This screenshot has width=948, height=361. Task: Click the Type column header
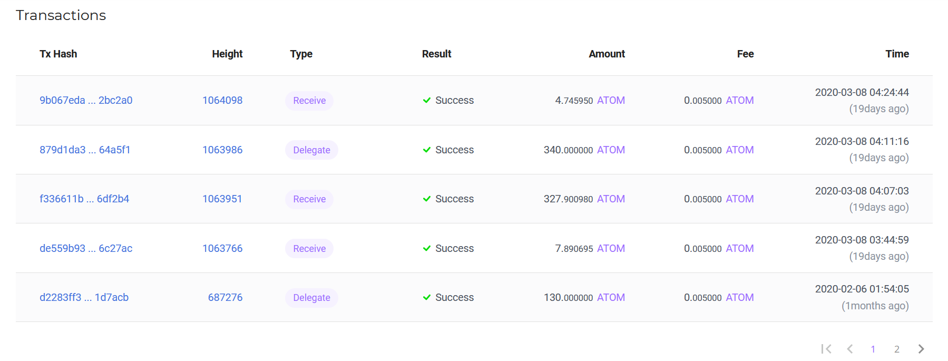301,54
